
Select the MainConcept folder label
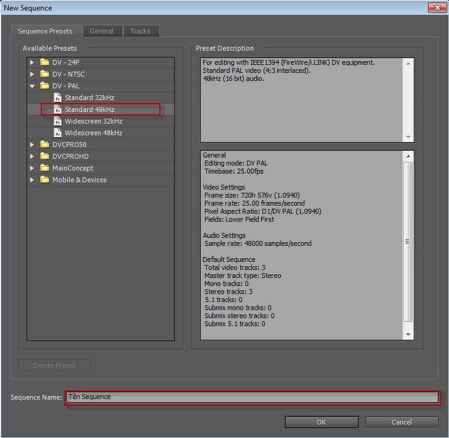point(73,168)
